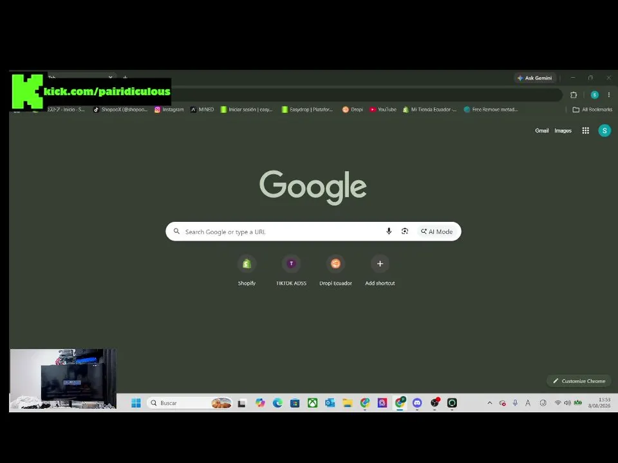
Task: Open the Easydrop Plataforma bookmark
Action: pyautogui.click(x=308, y=109)
